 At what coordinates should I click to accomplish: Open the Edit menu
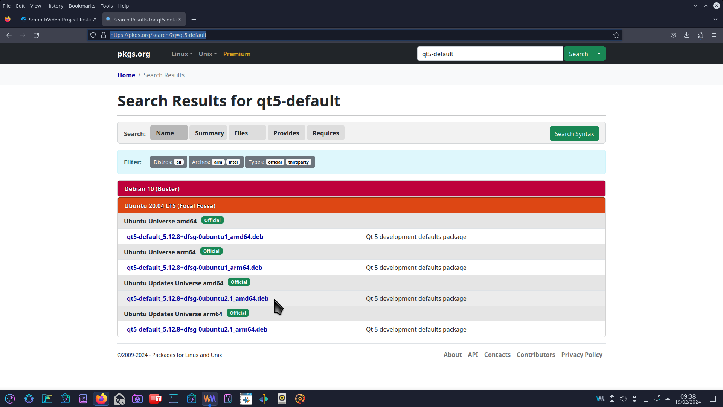[20, 6]
